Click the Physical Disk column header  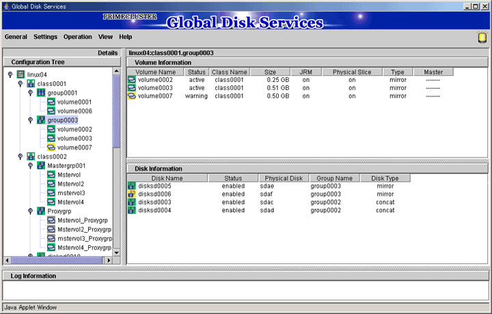click(x=284, y=178)
